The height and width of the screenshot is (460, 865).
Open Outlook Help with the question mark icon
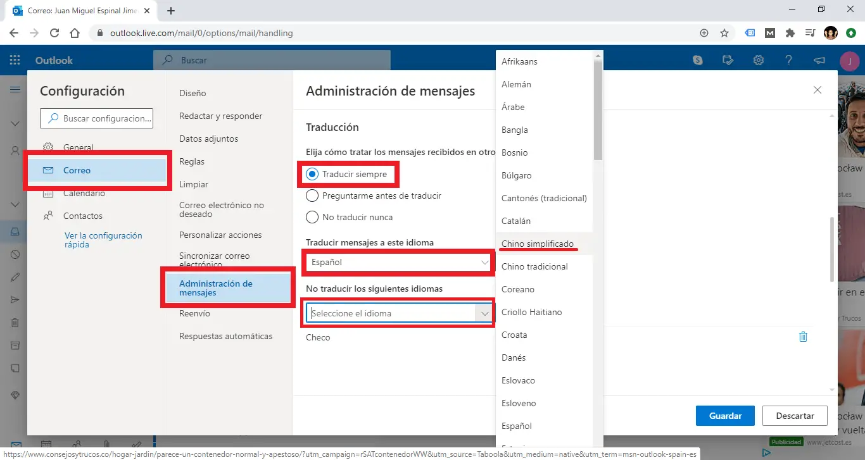coord(788,60)
